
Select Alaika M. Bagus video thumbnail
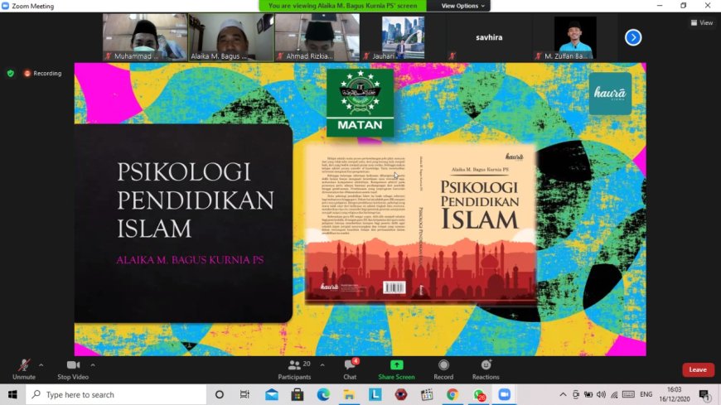point(231,37)
